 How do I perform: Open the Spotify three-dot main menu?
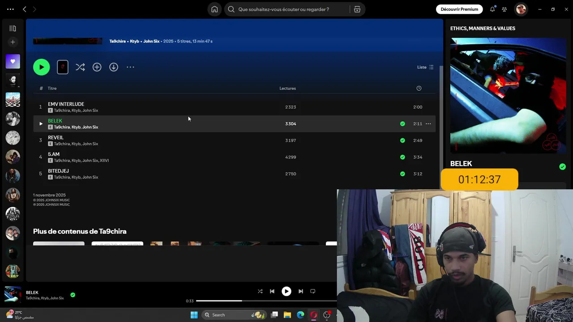pyautogui.click(x=10, y=9)
